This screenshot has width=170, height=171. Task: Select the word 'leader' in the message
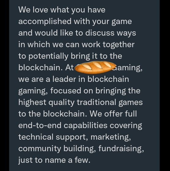(64, 79)
